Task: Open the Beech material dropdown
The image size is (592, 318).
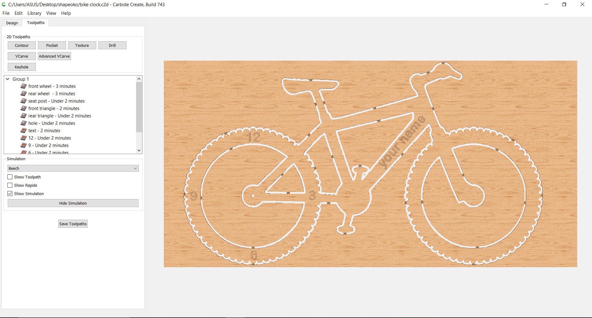Action: click(135, 168)
